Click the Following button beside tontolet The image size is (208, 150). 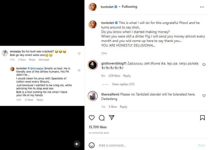pyautogui.click(x=129, y=7)
